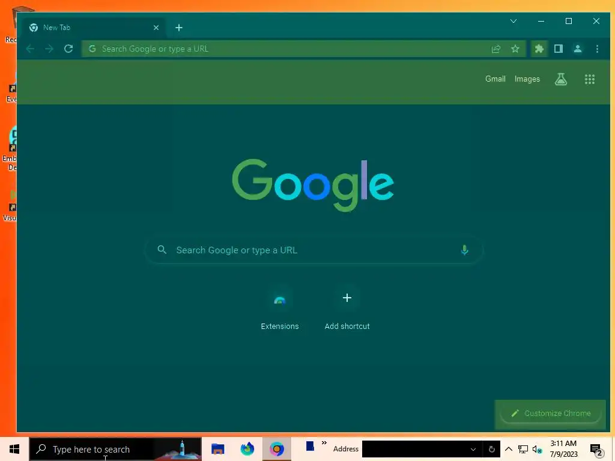Open the Chrome profile avatar
The height and width of the screenshot is (461, 615).
click(x=578, y=49)
